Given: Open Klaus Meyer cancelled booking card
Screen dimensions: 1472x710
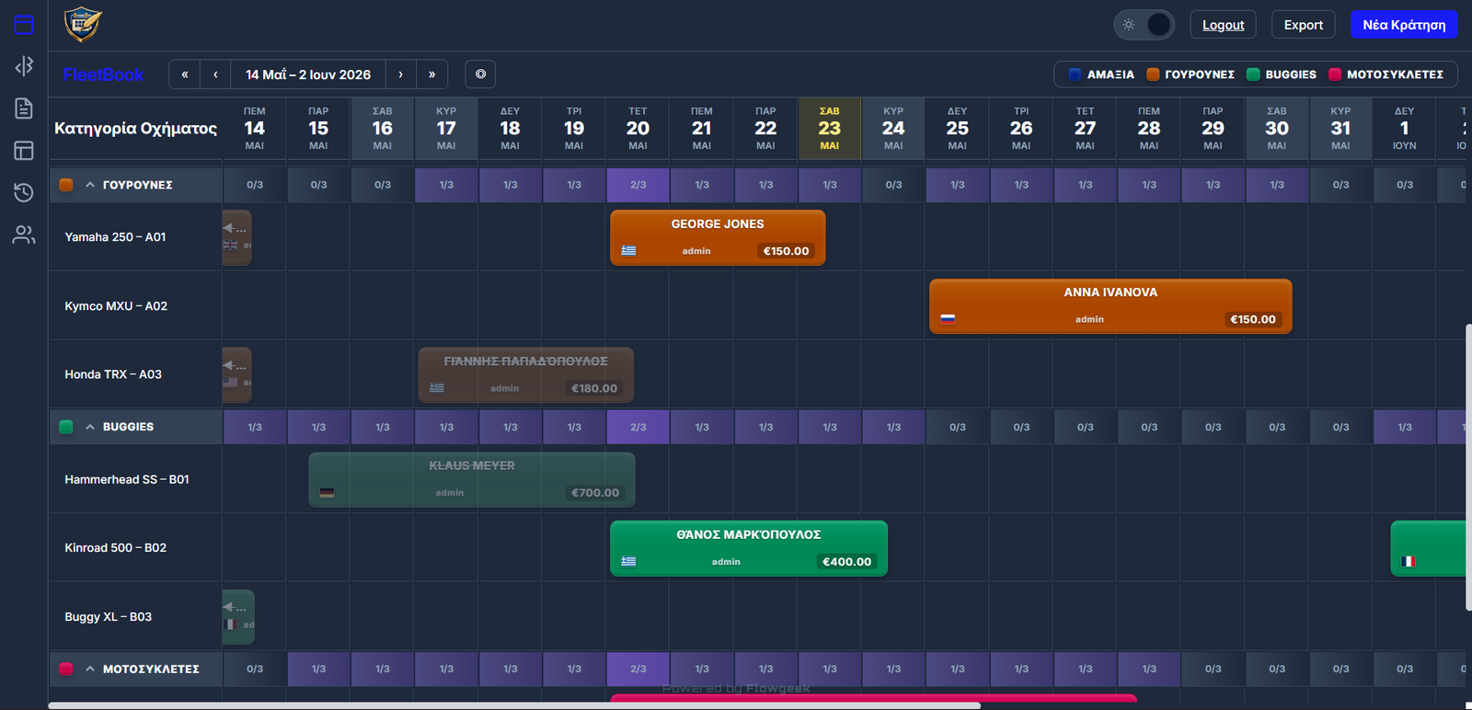Looking at the screenshot, I should 472,479.
